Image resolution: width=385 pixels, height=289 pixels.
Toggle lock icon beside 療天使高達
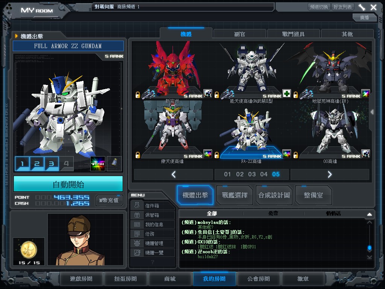(138, 155)
